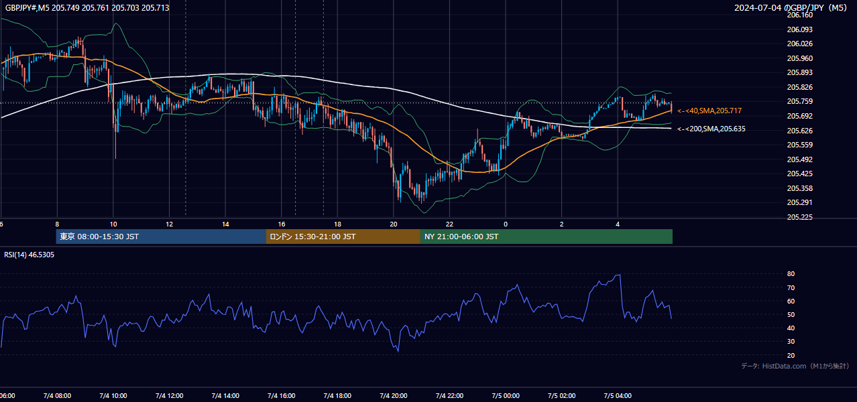Image resolution: width=857 pixels, height=402 pixels.
Task: Click the 7/4 22:00 time axis label
Action: tap(449, 396)
